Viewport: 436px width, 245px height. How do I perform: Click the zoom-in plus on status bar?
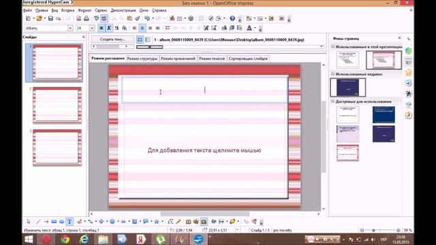tap(398, 230)
